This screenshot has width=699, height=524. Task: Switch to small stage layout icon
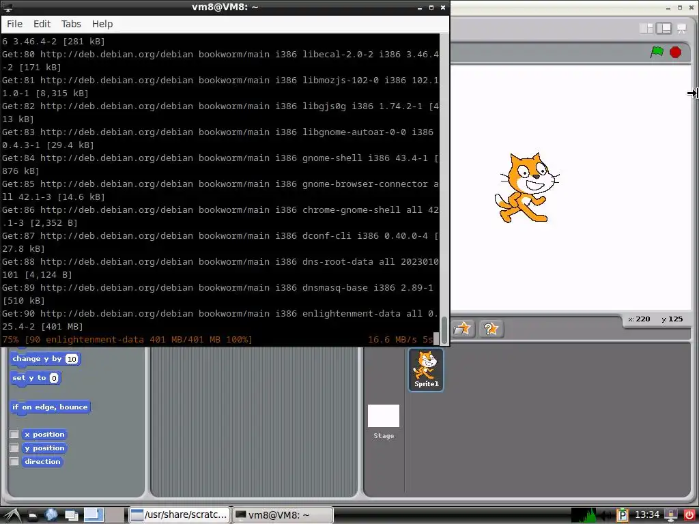(646, 29)
